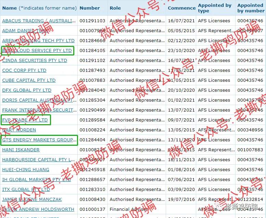The height and width of the screenshot is (218, 266).
Task: Select number cell 001008224
Action: point(92,130)
